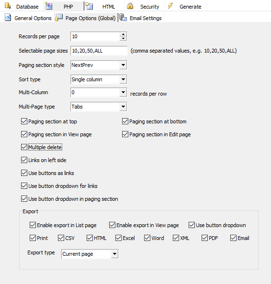The image size is (271, 284).
Task: Click the Database tab icon
Action: (x=8, y=6)
